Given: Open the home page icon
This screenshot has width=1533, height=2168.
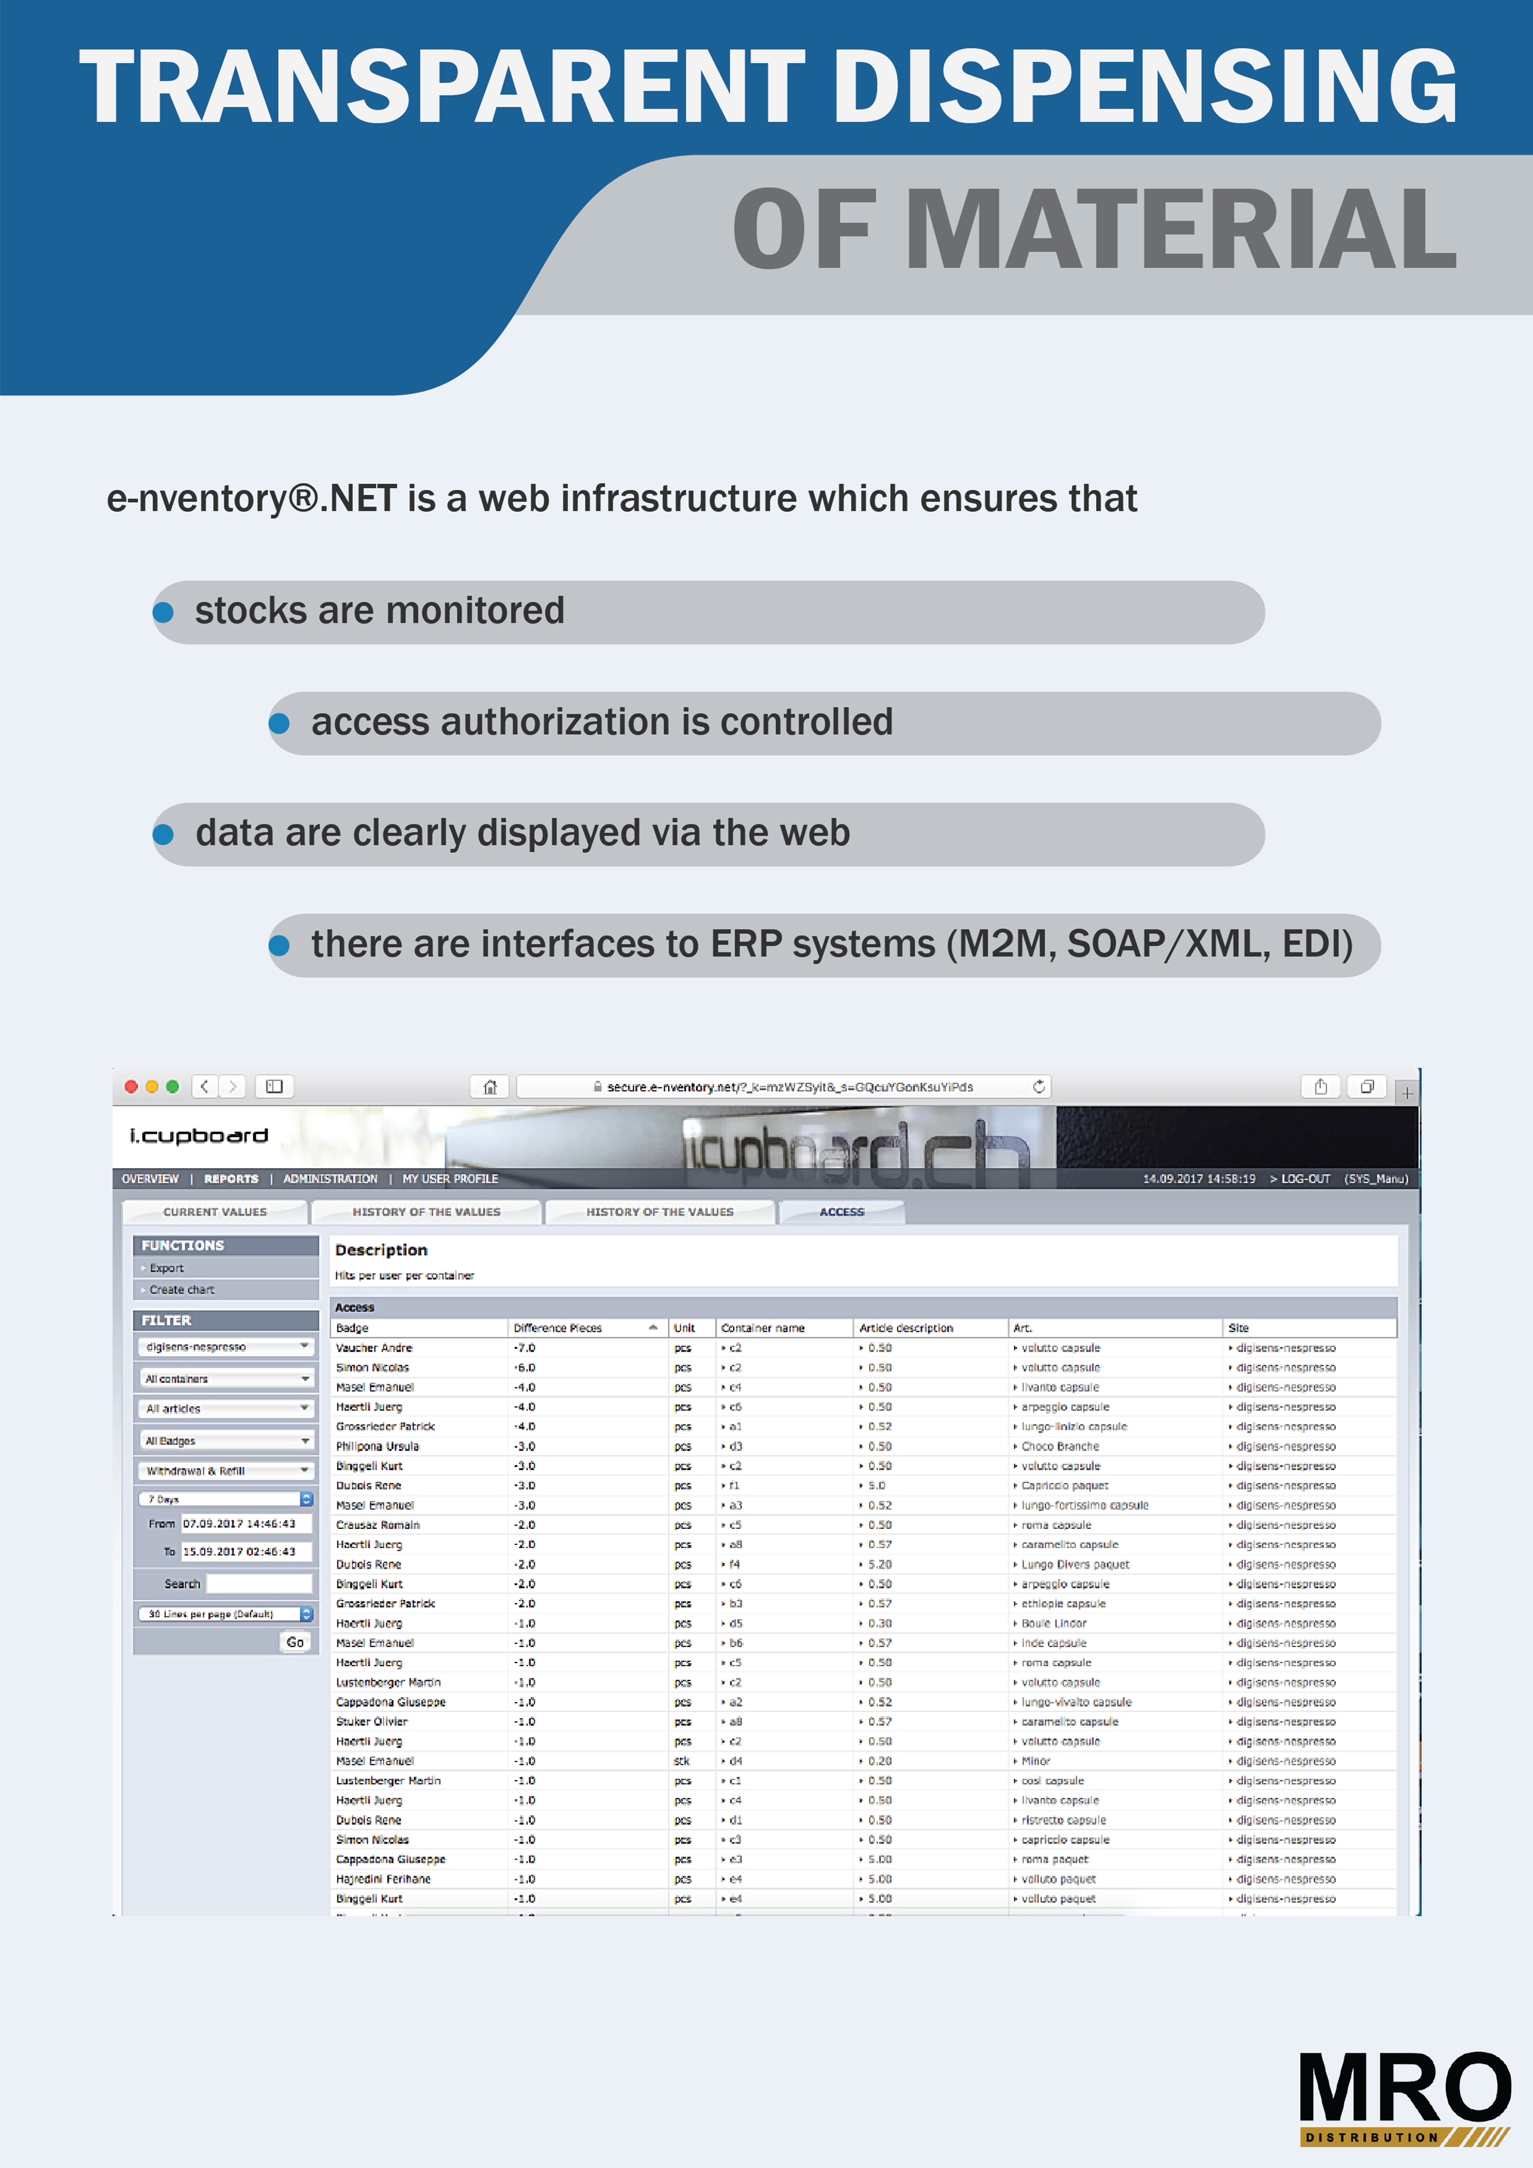Looking at the screenshot, I should [490, 1087].
